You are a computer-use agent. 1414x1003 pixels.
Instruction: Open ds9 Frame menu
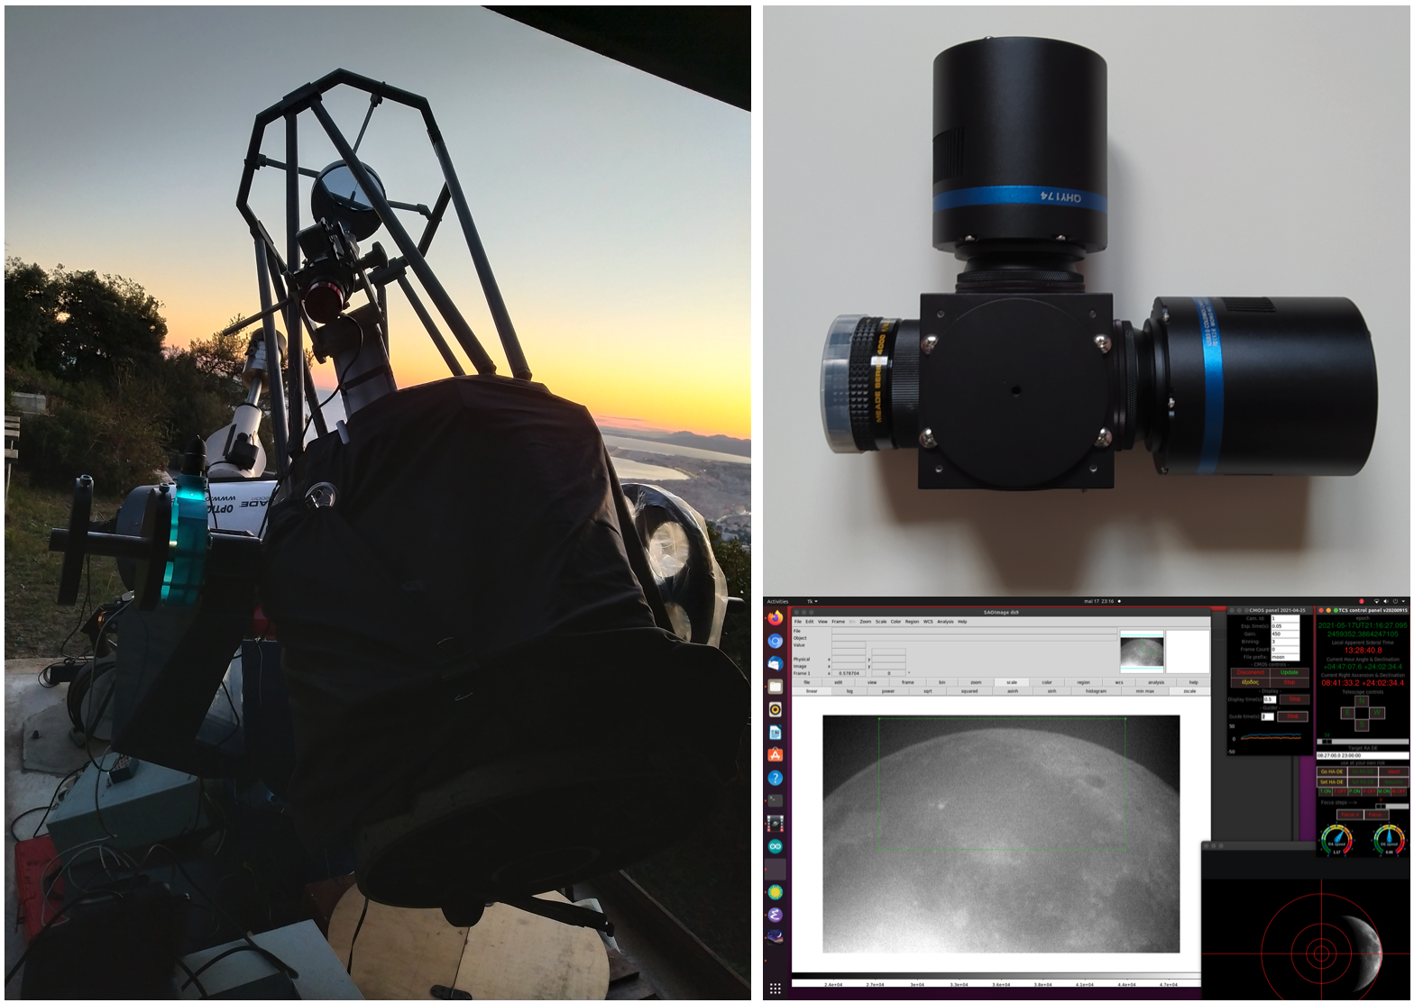(x=838, y=622)
